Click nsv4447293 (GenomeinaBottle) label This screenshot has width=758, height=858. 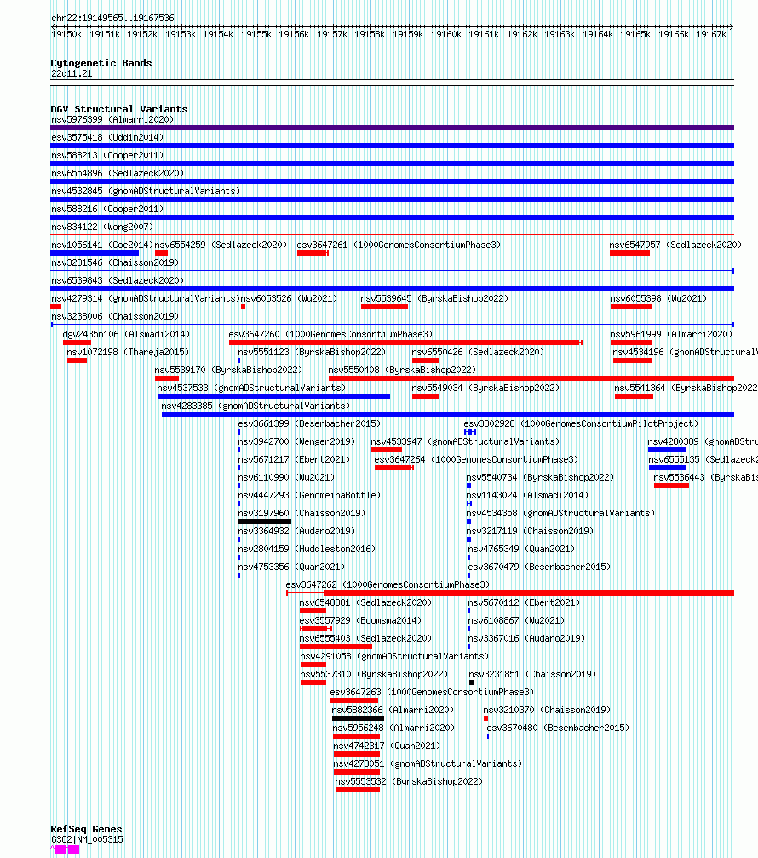[x=309, y=495]
